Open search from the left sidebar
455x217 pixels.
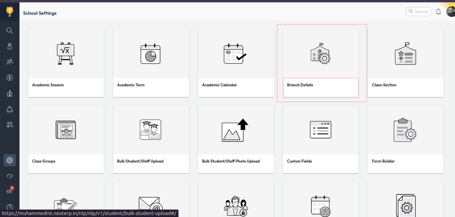point(9,31)
